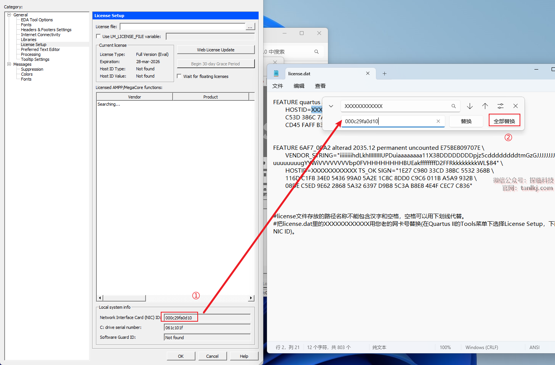Click the Software Guard ID field
The width and height of the screenshot is (555, 365).
207,337
